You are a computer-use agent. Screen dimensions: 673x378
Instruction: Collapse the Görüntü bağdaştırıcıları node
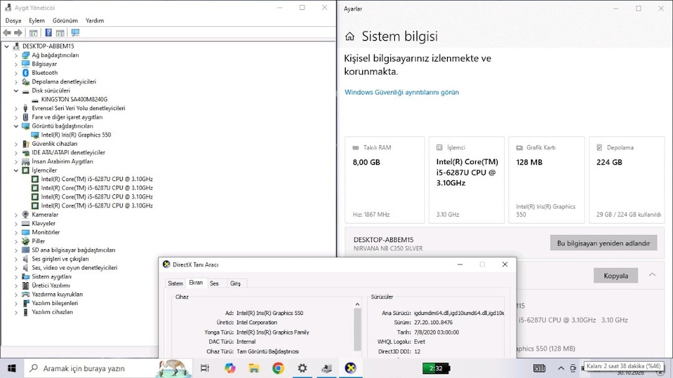coord(16,126)
